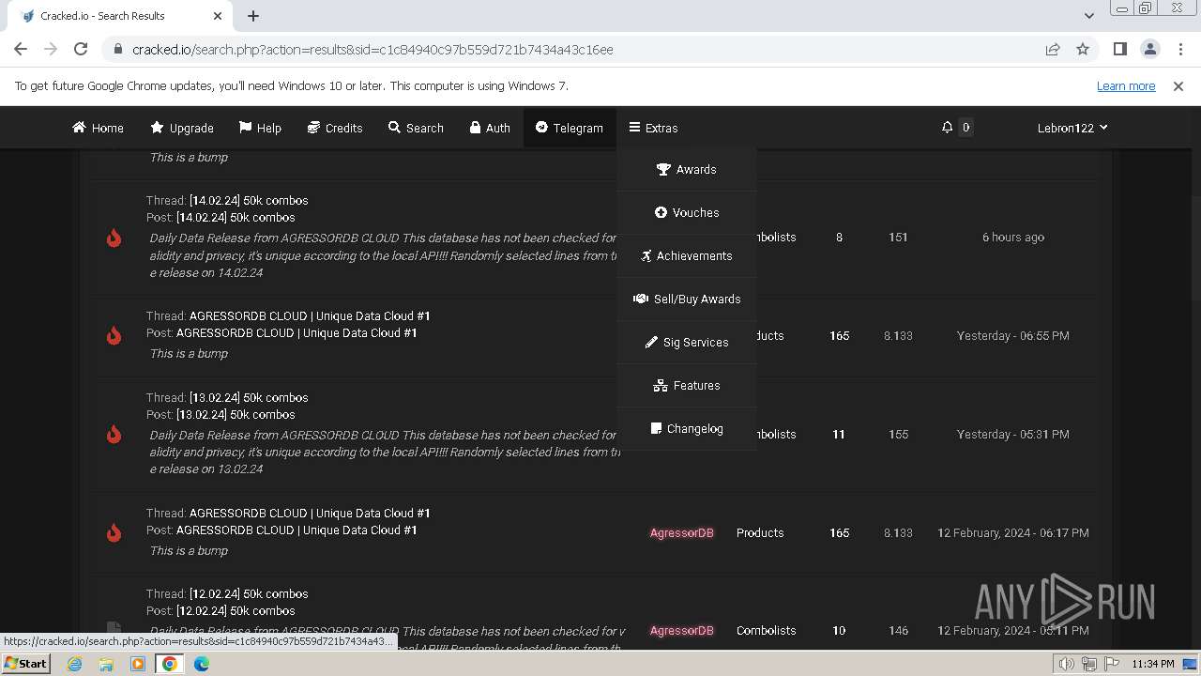This screenshot has height=676, width=1201.
Task: Click last post 12 February, 2024 - 06:17 PM
Action: pos(1013,532)
